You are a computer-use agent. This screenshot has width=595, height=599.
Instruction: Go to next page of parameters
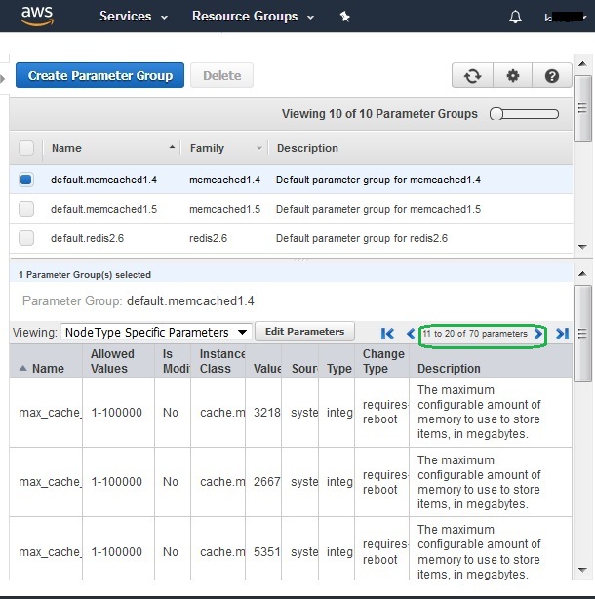pos(539,334)
